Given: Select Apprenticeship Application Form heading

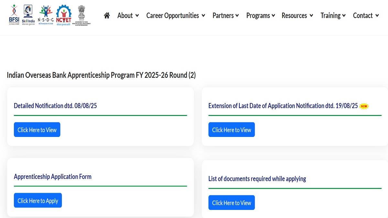Looking at the screenshot, I should pos(53,177).
